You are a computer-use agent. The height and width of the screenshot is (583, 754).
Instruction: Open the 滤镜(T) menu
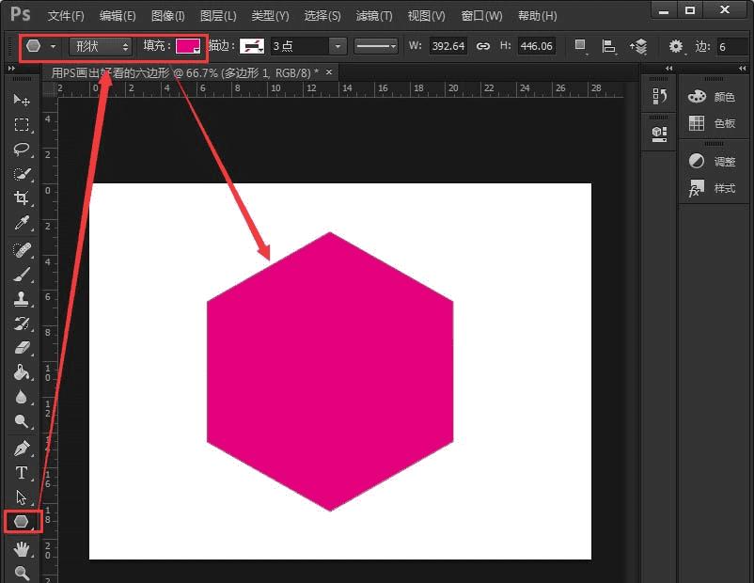point(373,16)
